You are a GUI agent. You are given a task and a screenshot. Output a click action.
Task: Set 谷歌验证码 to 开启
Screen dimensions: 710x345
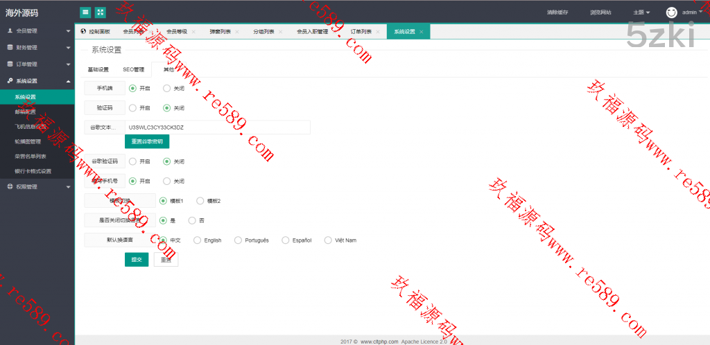132,161
